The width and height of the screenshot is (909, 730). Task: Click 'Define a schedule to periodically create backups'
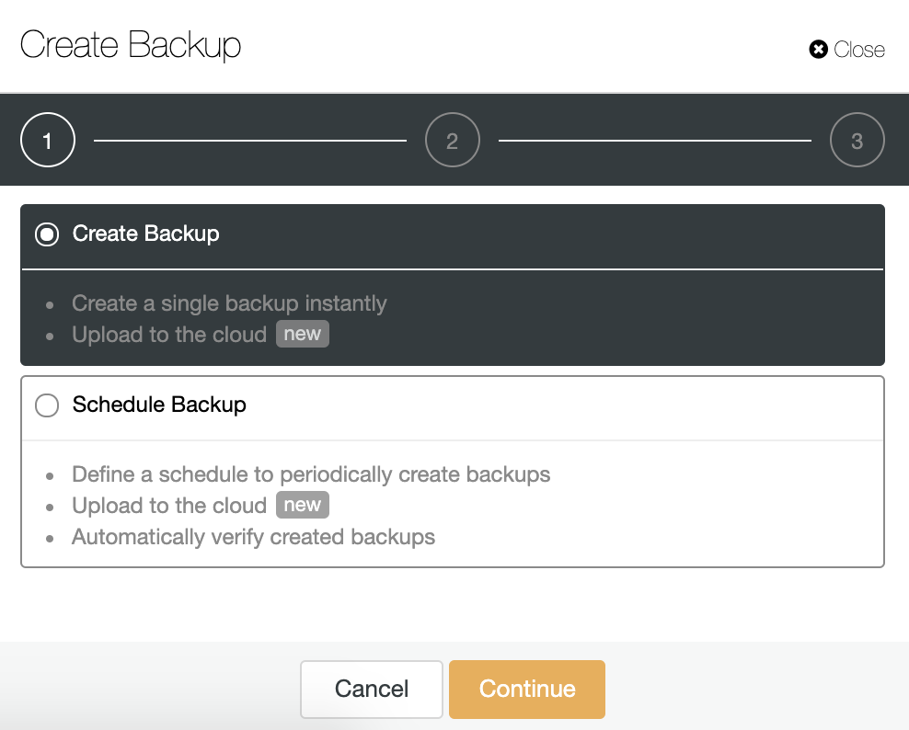[311, 474]
